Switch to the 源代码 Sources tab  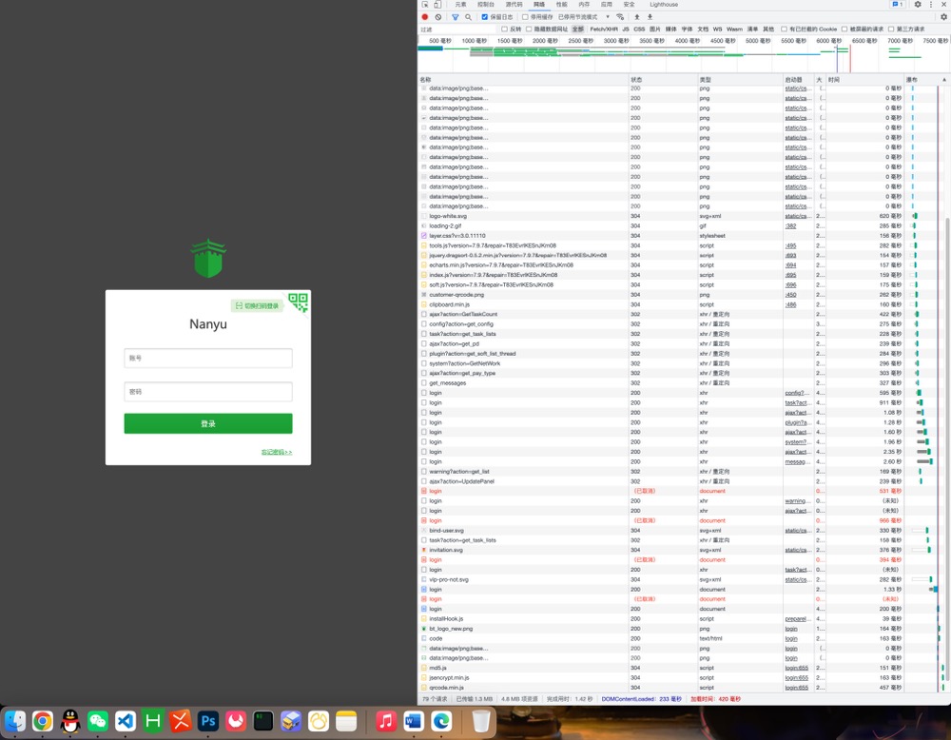(x=514, y=4)
